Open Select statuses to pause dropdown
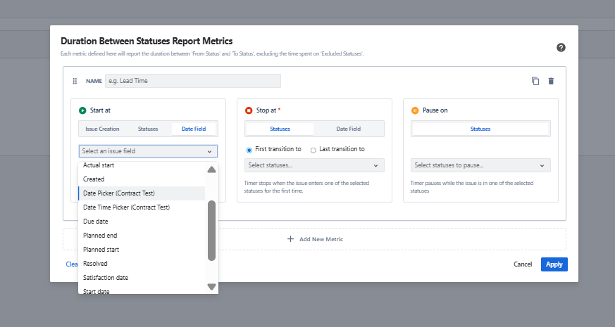Screen dimensions: 615x327 (480, 165)
